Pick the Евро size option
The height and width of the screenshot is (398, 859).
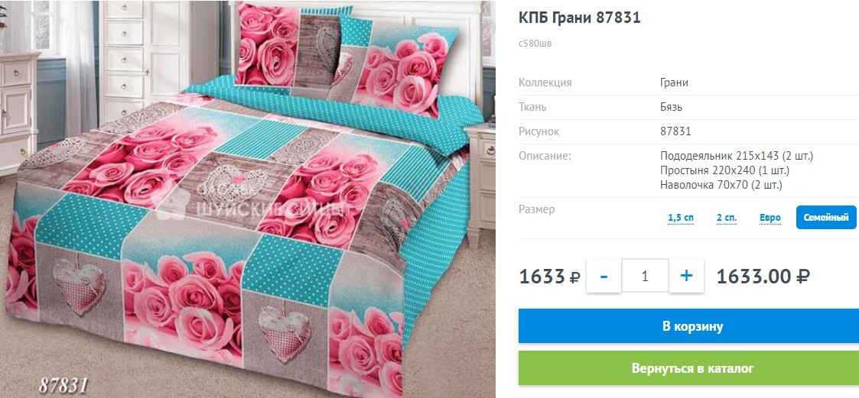point(770,218)
